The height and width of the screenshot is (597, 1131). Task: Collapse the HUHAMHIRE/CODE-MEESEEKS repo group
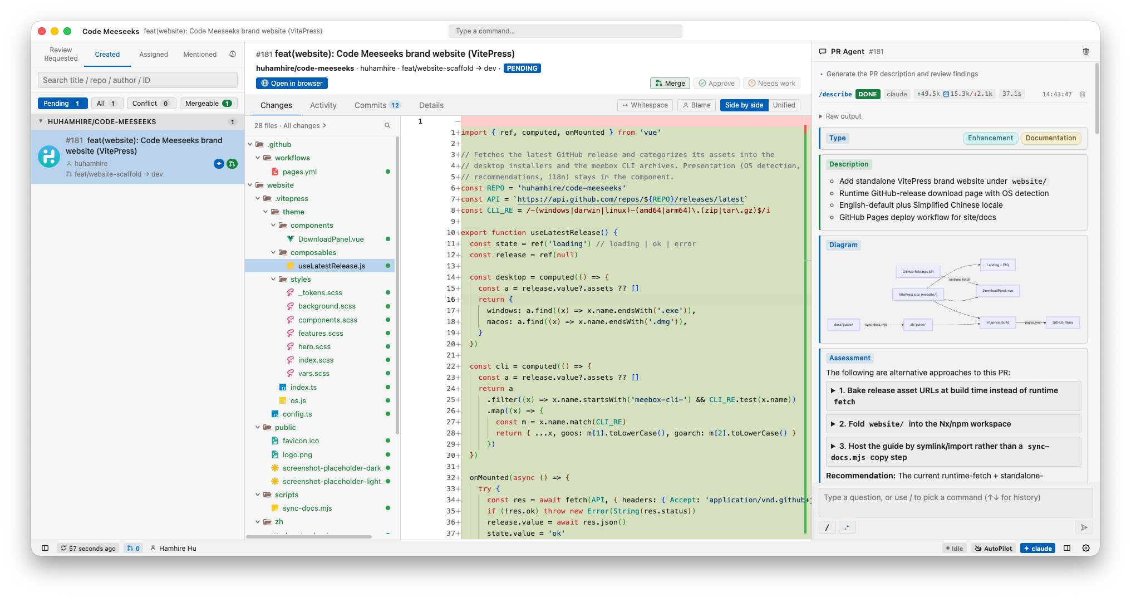[41, 121]
